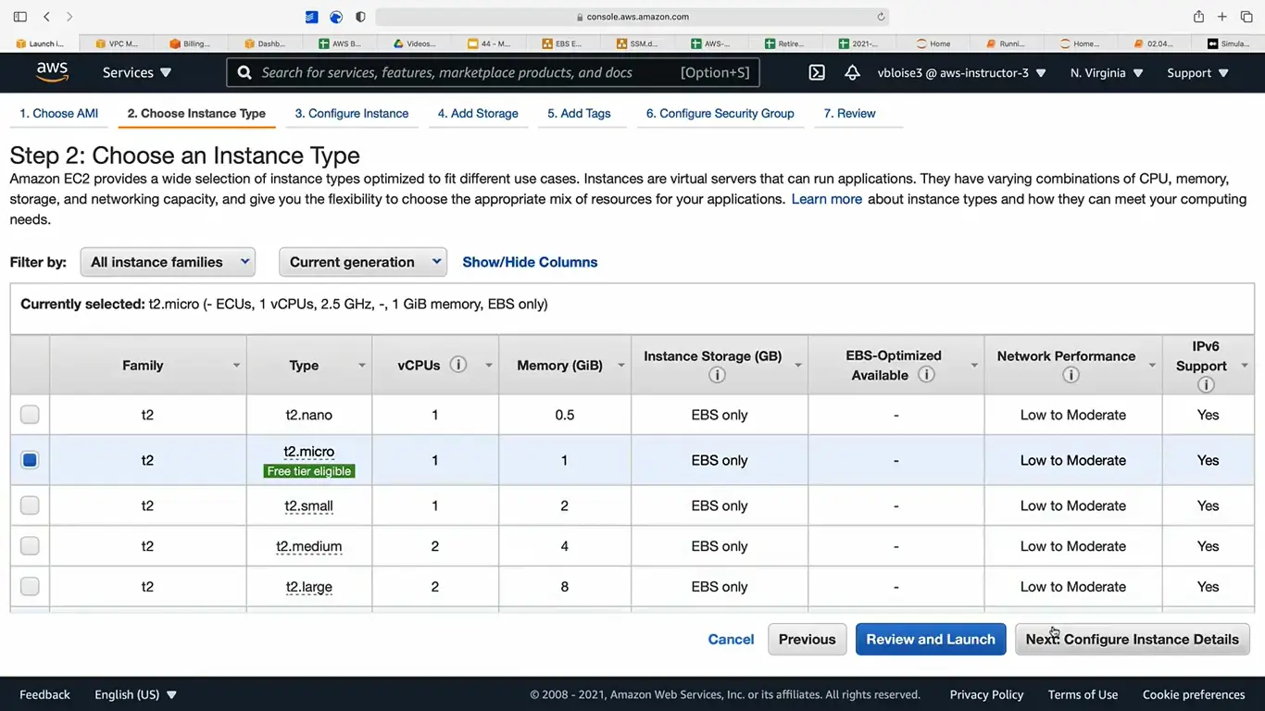Screen dimensions: 1265x711
Task: Open the Current generation filter dropdown
Action: 363,262
